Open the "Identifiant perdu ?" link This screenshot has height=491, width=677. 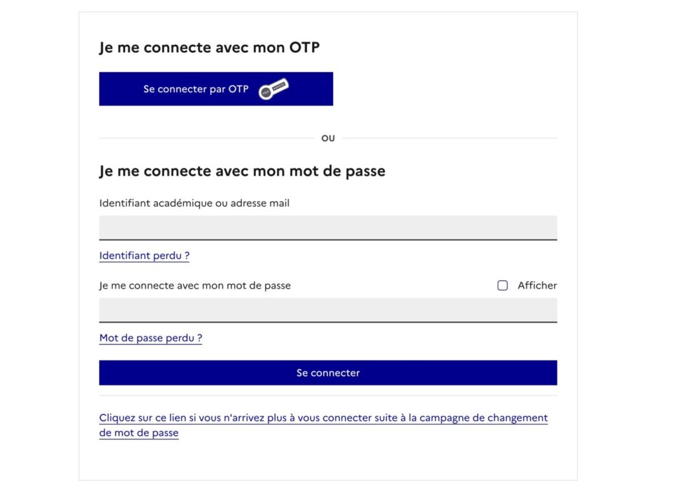point(144,256)
